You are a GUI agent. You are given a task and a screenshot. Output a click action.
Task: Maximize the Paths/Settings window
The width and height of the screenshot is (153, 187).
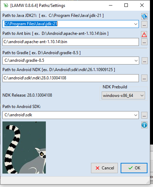click(x=126, y=5)
